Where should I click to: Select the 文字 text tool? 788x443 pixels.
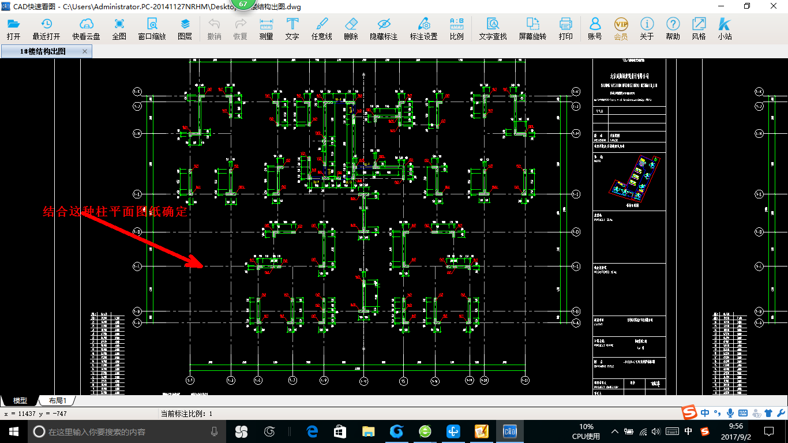pos(292,29)
